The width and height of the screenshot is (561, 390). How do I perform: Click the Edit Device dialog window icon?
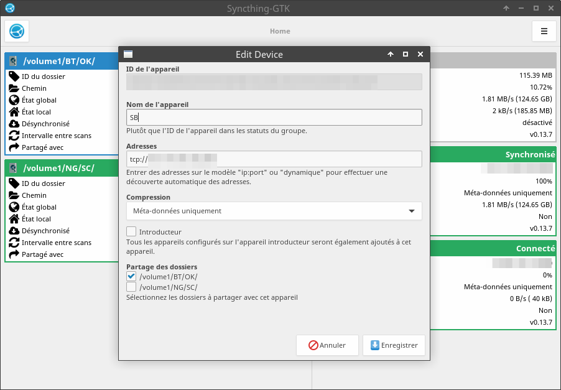[128, 54]
